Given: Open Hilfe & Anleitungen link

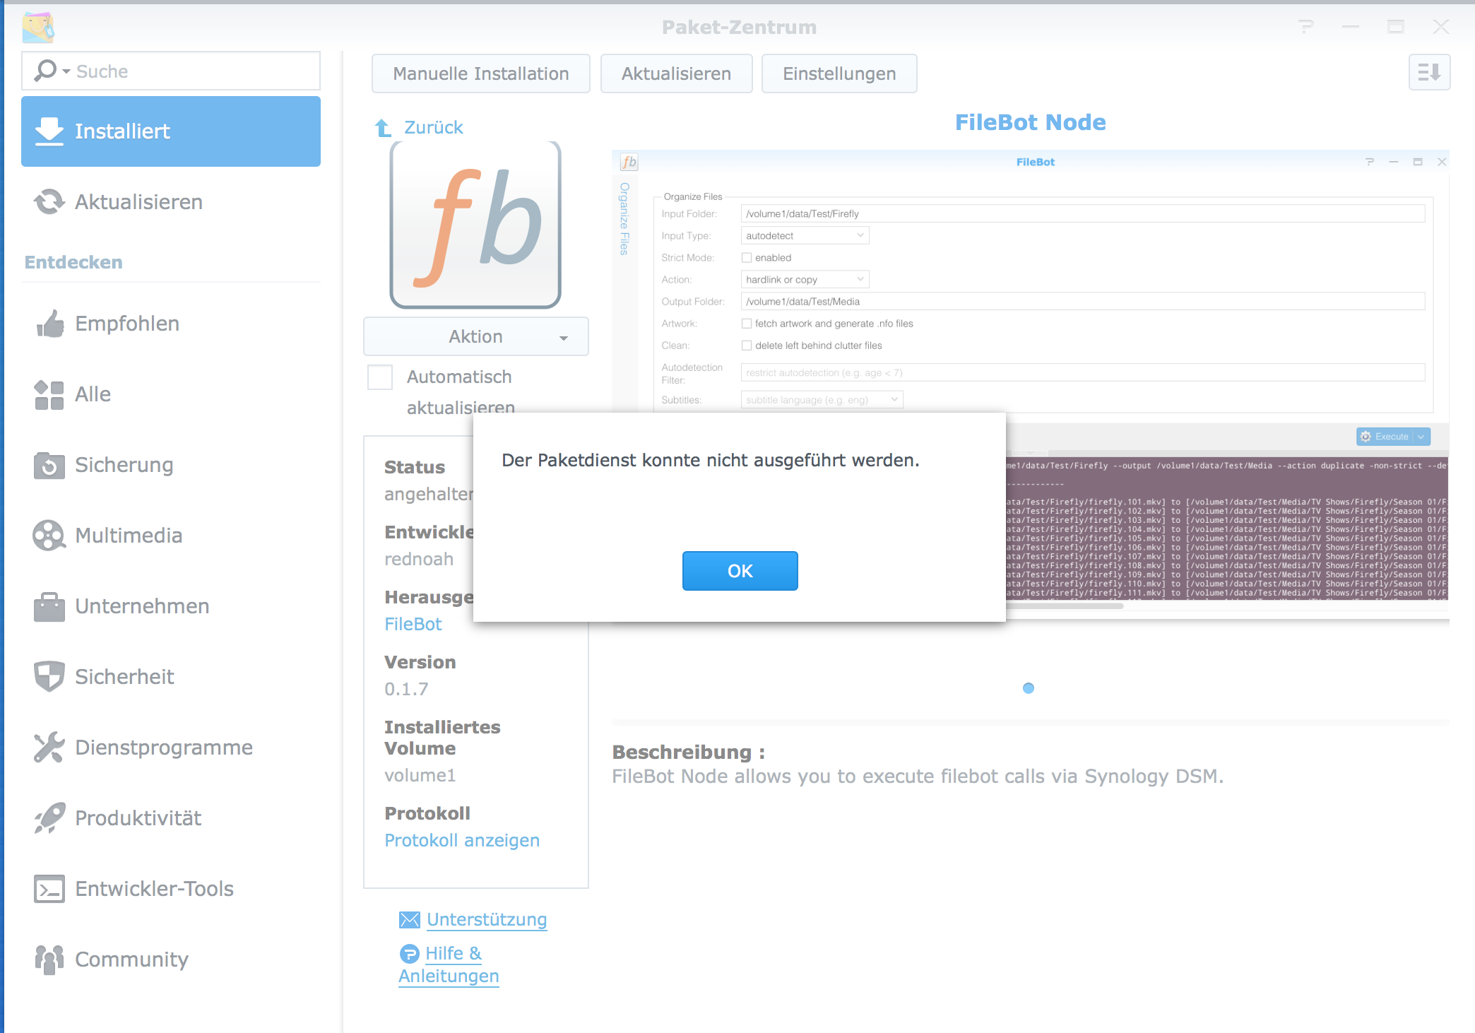Looking at the screenshot, I should [449, 964].
